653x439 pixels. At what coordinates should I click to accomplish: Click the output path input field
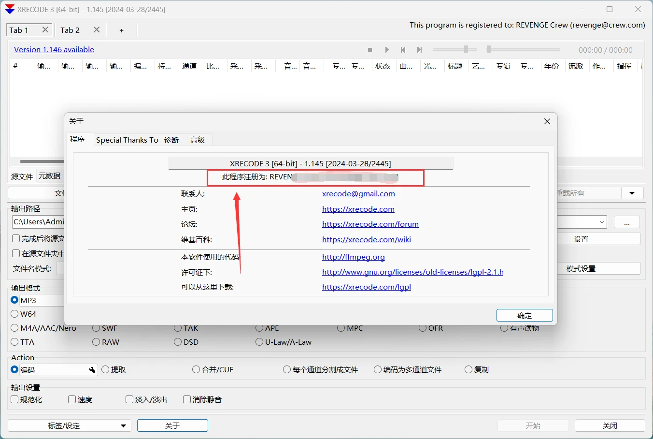pos(38,222)
